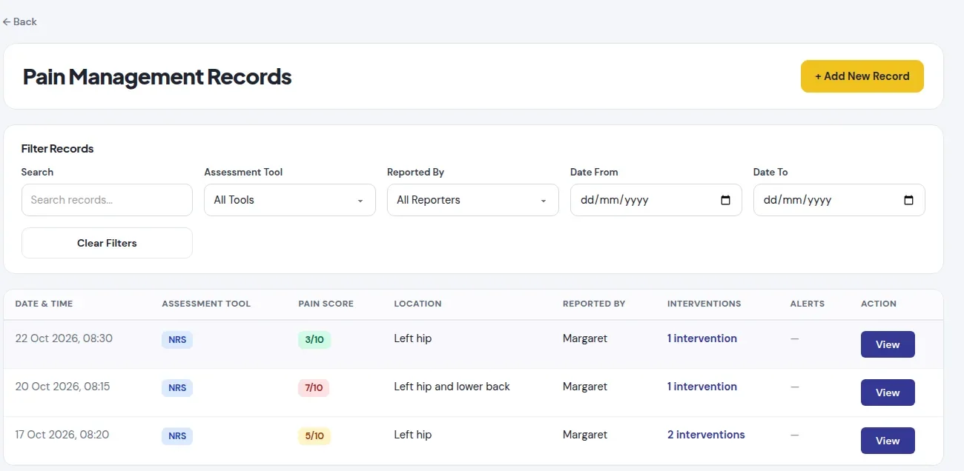
Task: View the 17 Oct 2026 record
Action: (x=888, y=441)
